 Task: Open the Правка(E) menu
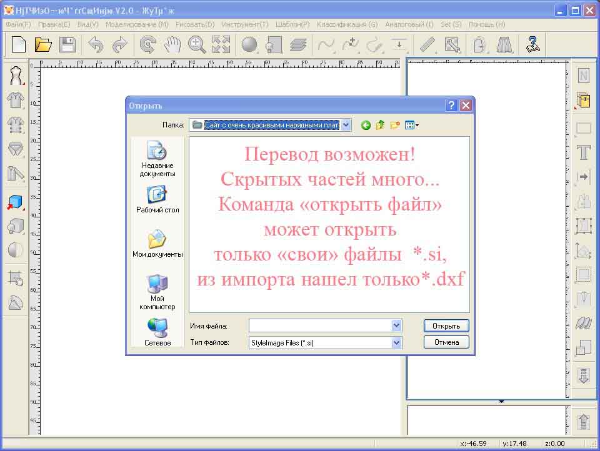pyautogui.click(x=54, y=24)
